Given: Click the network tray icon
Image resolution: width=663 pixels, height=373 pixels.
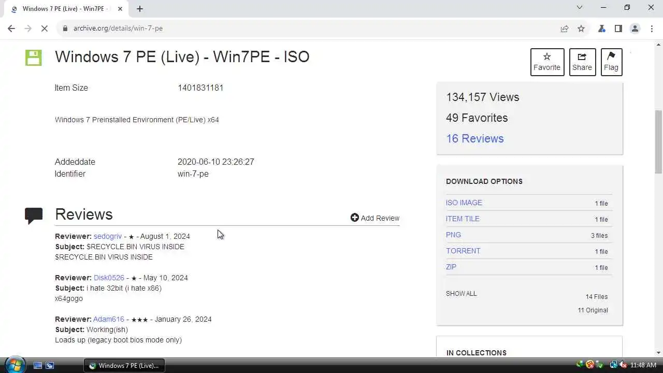Looking at the screenshot, I should pyautogui.click(x=614, y=365).
